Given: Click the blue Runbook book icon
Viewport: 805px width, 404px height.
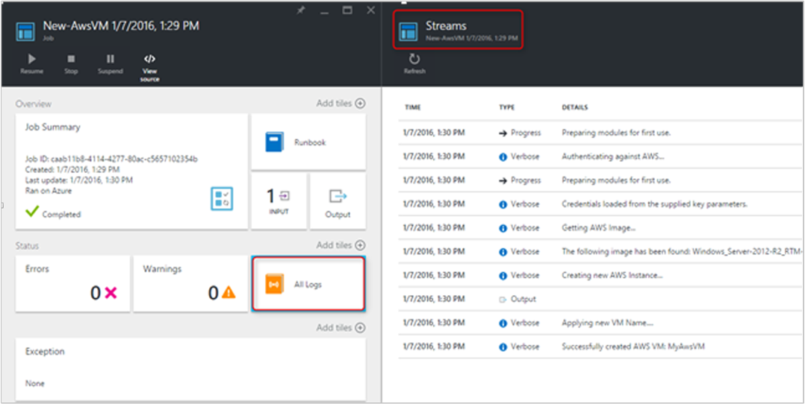Looking at the screenshot, I should click(x=274, y=142).
